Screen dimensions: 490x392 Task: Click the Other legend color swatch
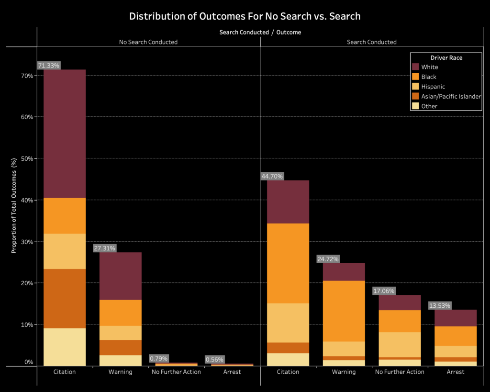tap(415, 106)
